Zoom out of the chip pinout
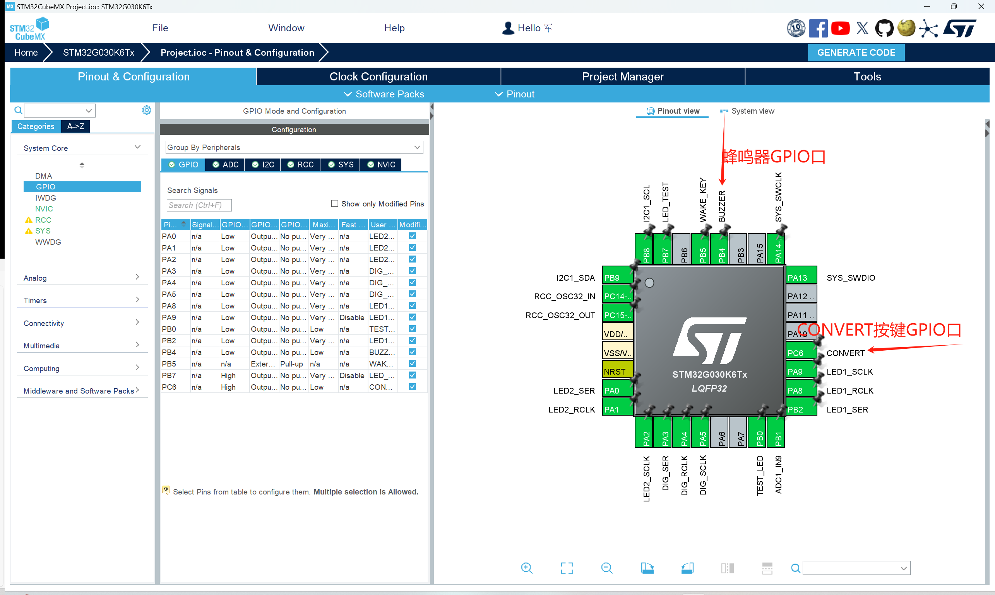The height and width of the screenshot is (595, 995). tap(607, 568)
